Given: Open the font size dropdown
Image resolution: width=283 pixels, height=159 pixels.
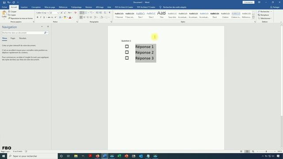Looking at the screenshot, I should pyautogui.click(x=58, y=13).
